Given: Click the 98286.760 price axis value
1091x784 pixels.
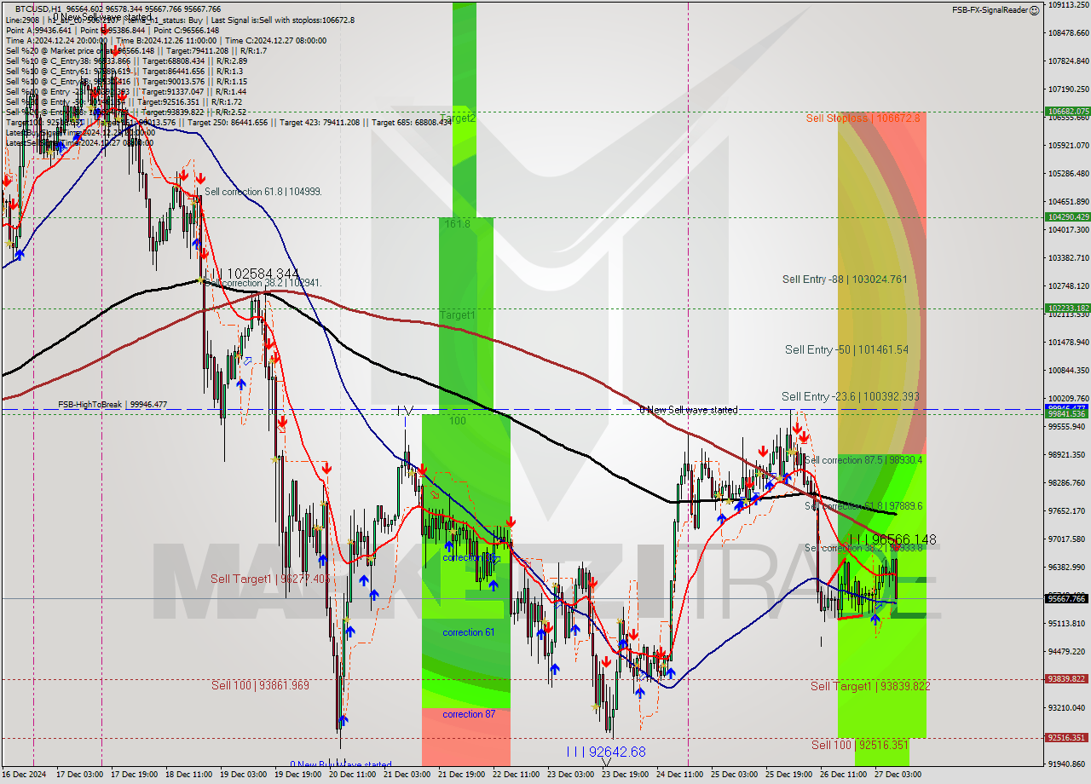Looking at the screenshot, I should point(1069,482).
